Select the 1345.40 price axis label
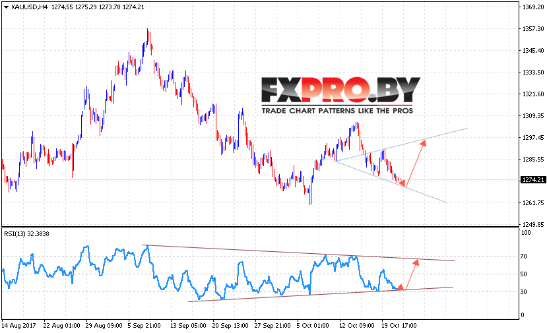Viewport: 547px width, 333px height. (x=533, y=51)
